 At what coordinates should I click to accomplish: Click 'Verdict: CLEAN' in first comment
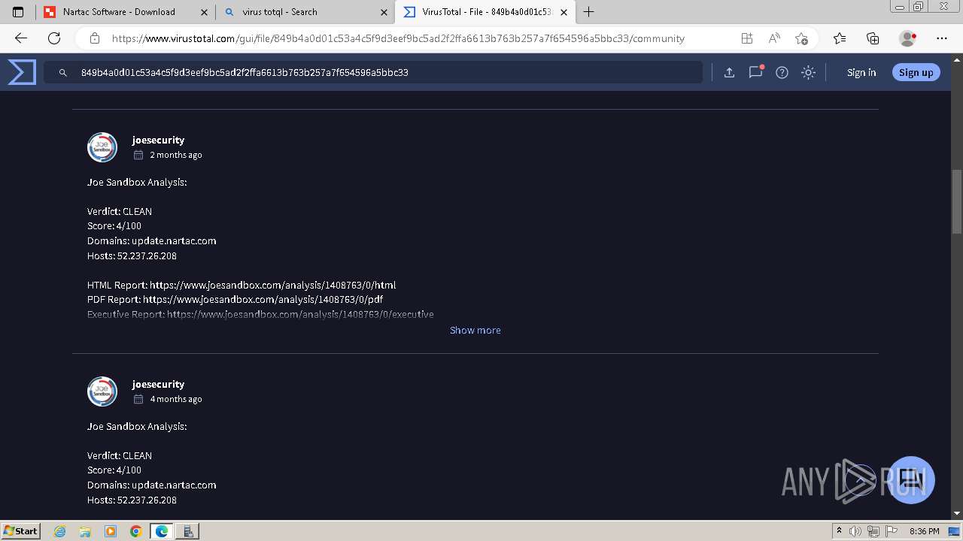pos(120,211)
